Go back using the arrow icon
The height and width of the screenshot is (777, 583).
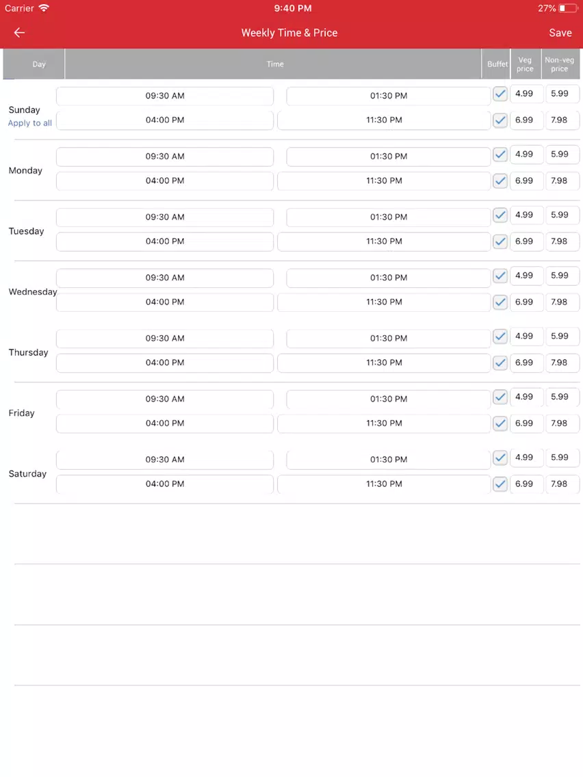(19, 33)
